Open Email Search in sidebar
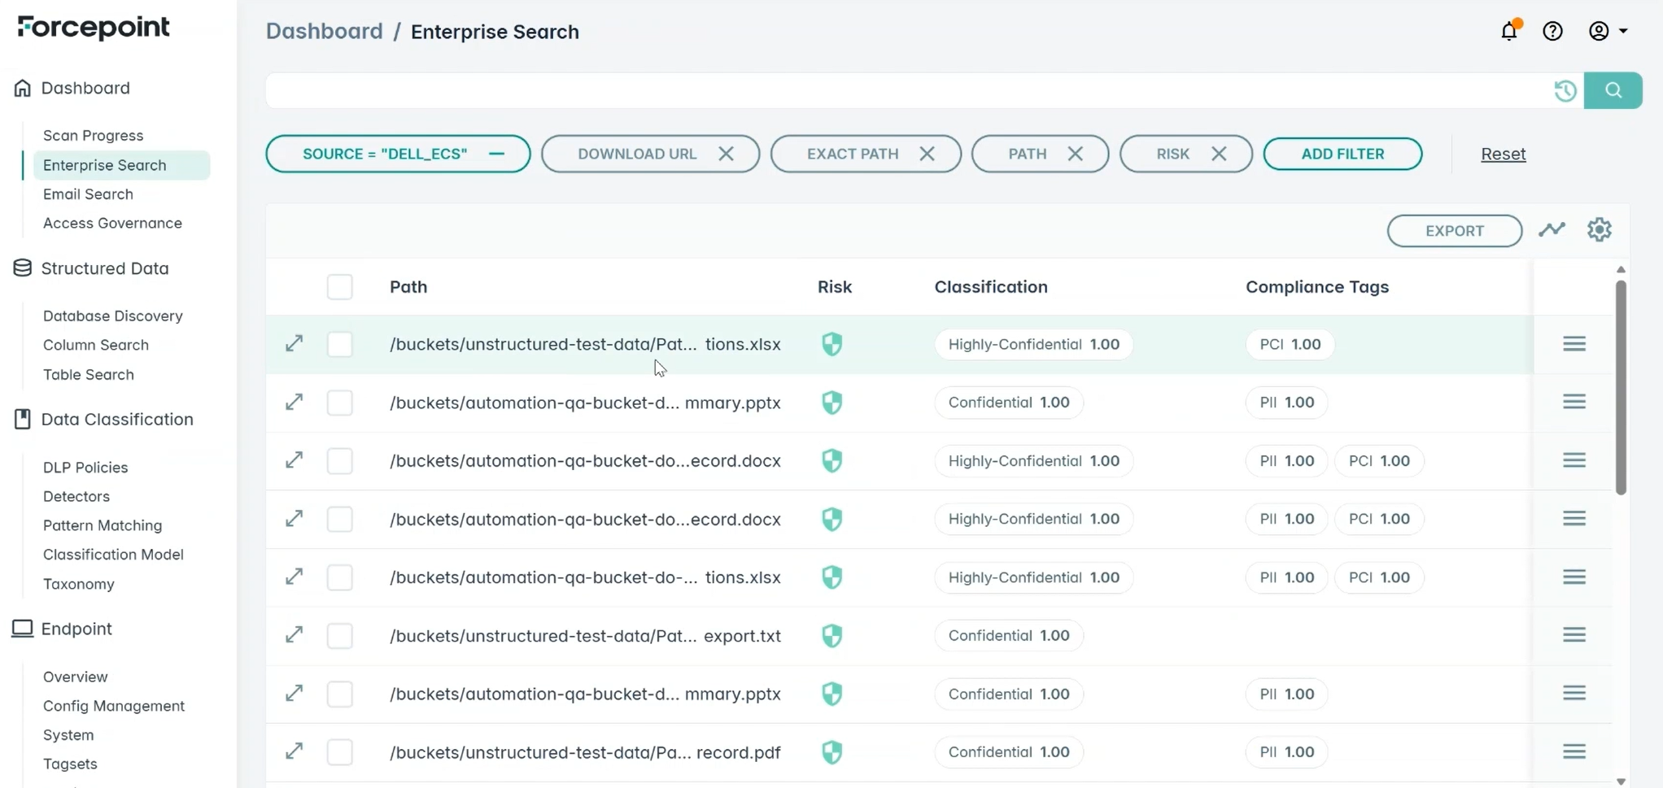This screenshot has width=1663, height=788. (88, 194)
